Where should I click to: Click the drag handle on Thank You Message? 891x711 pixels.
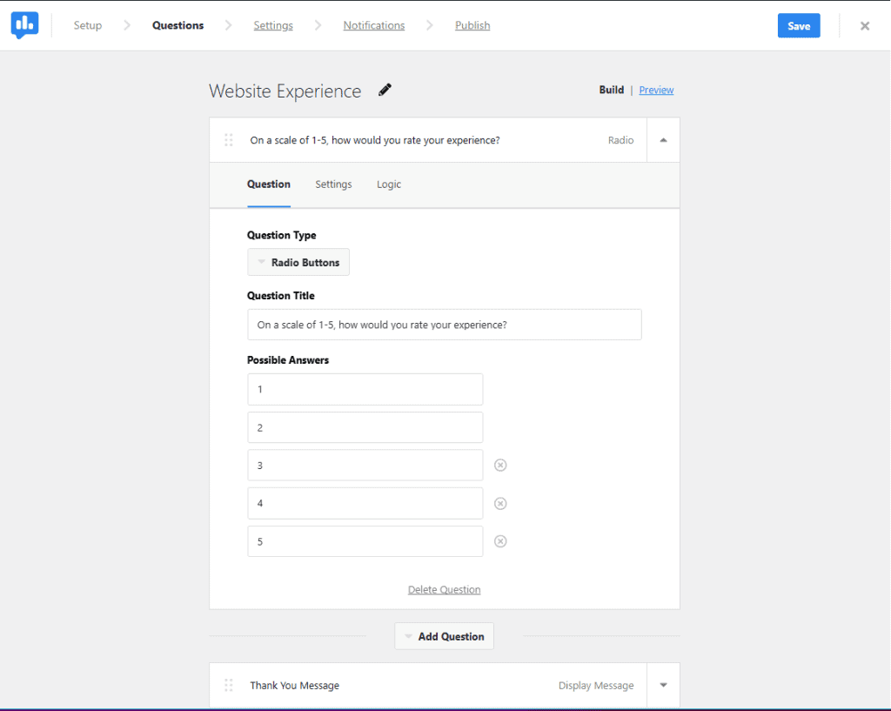229,685
